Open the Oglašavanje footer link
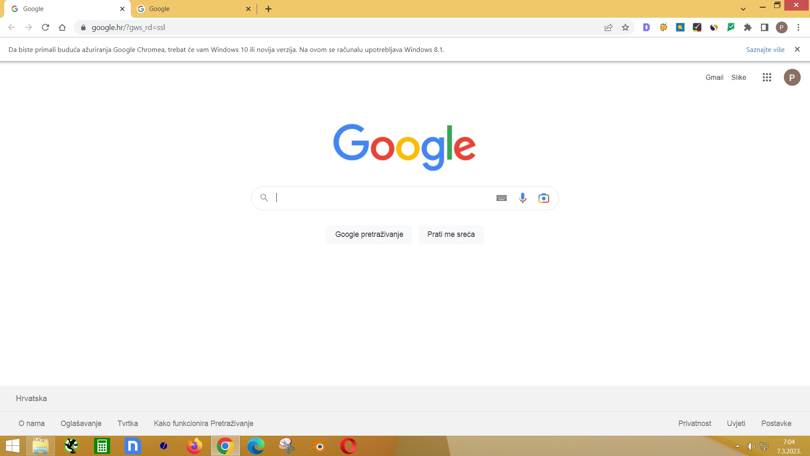810x456 pixels. click(x=81, y=423)
